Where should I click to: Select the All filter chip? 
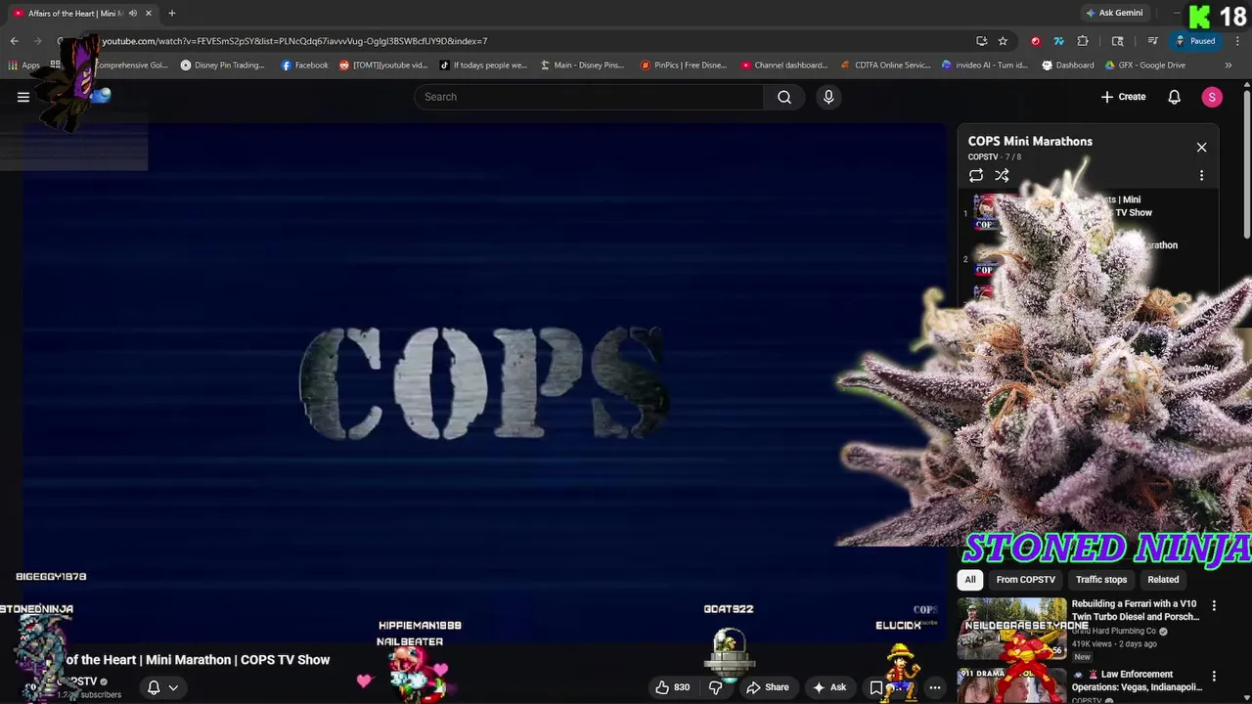970,580
